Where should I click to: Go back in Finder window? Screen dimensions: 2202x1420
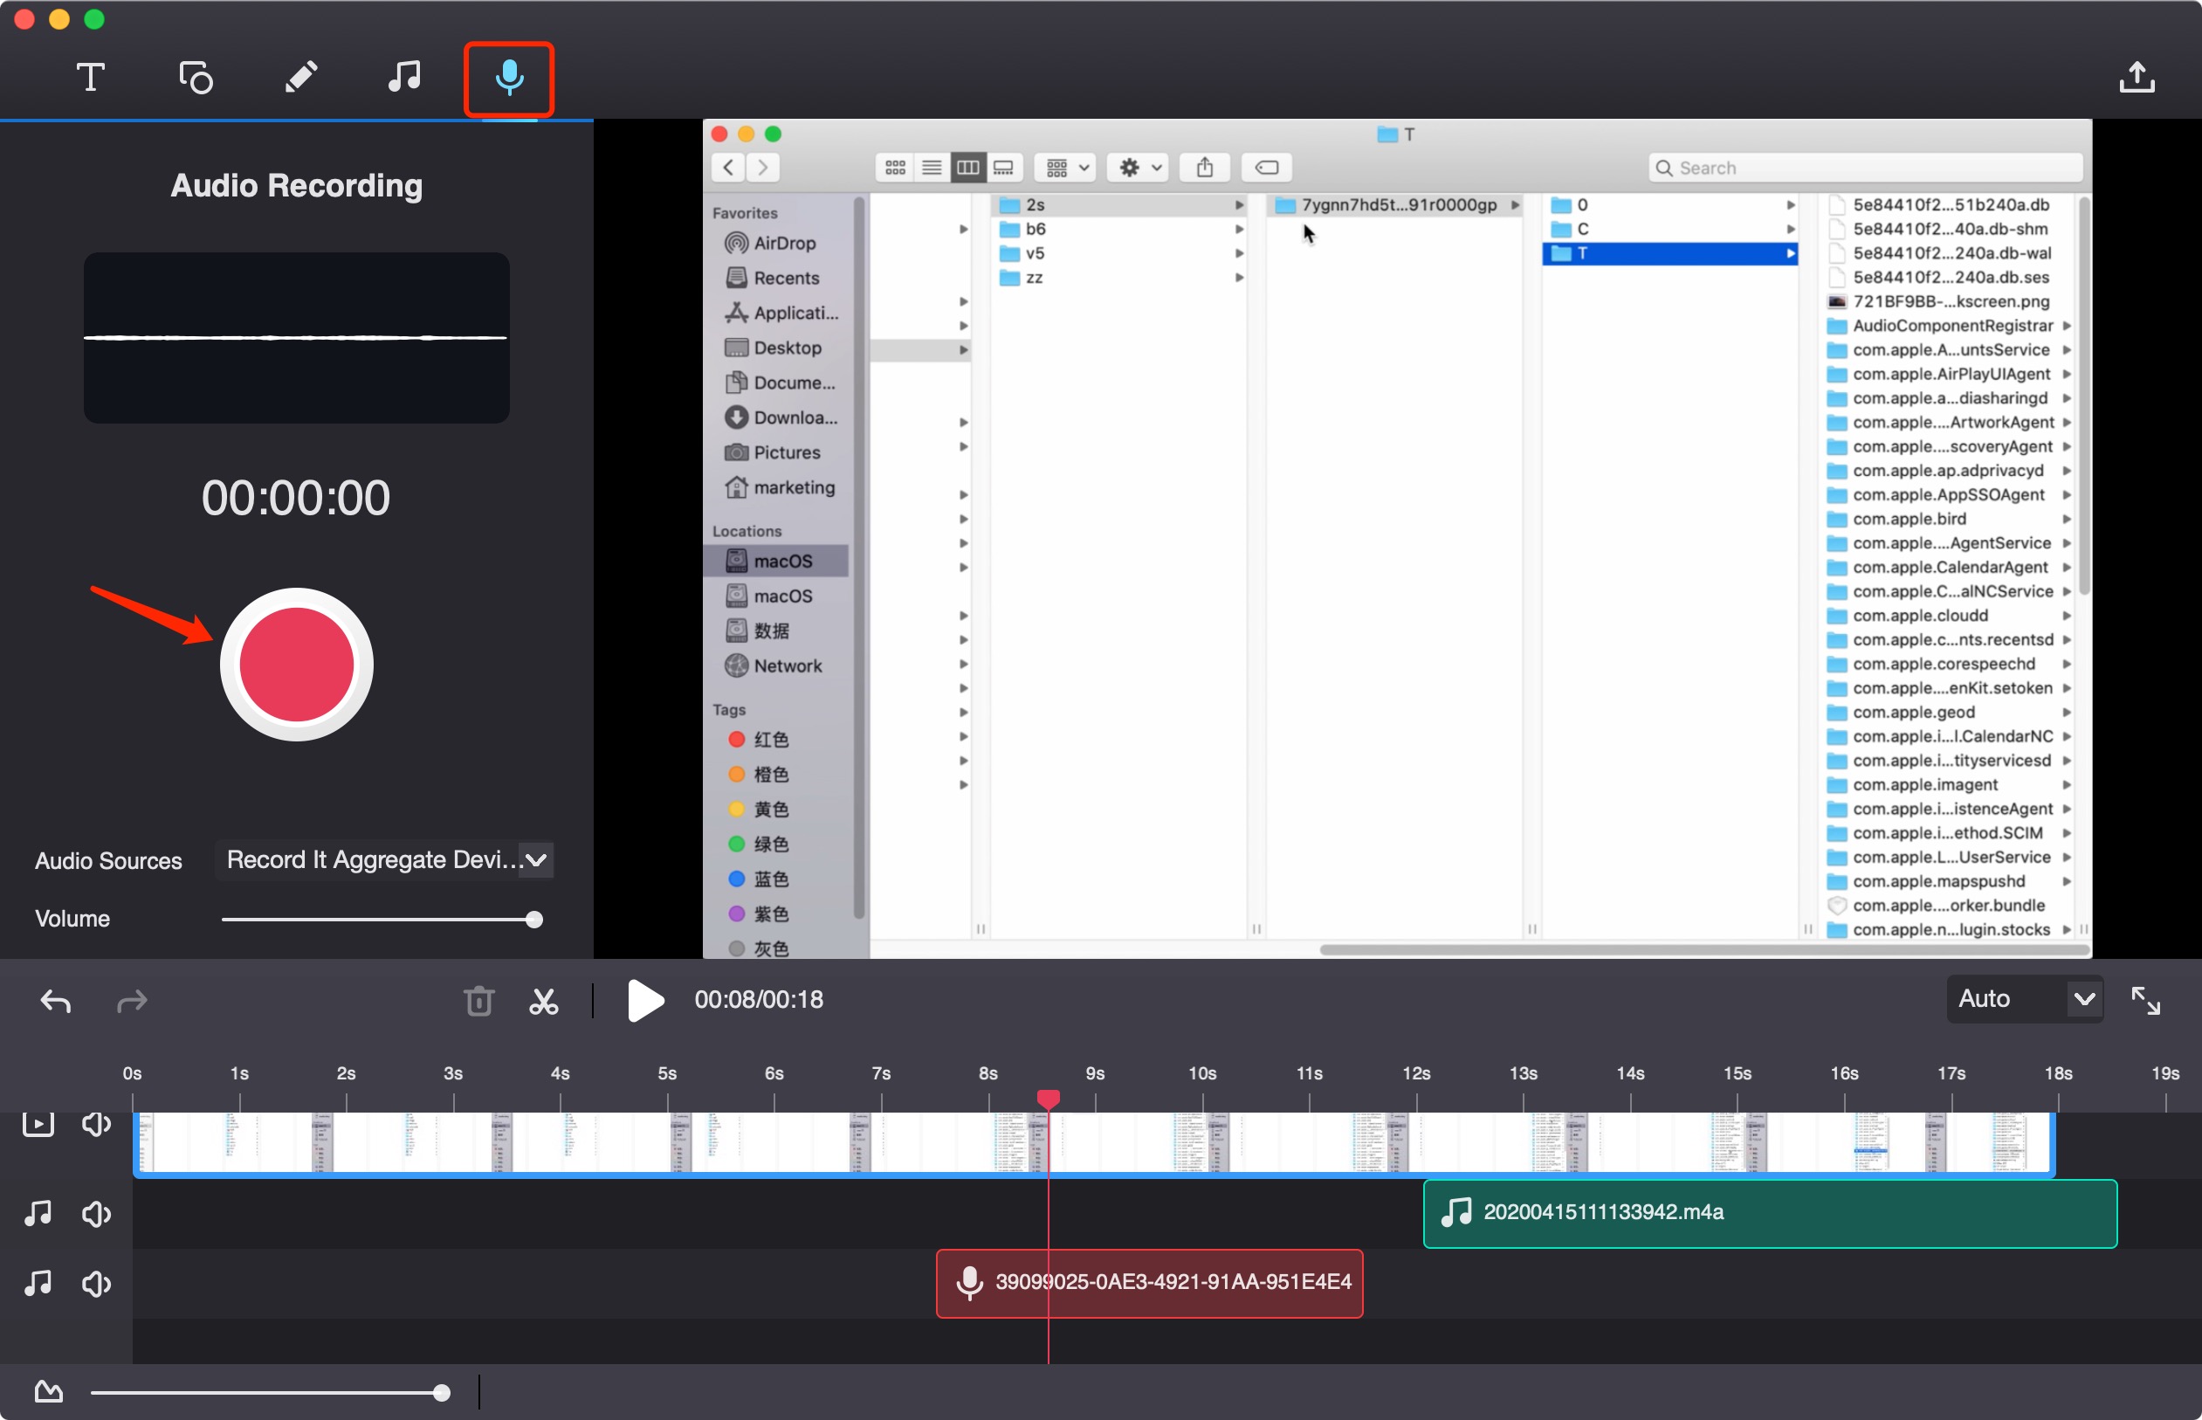click(x=728, y=167)
